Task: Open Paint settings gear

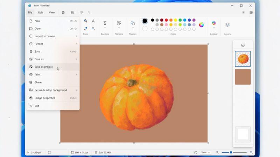Action: point(251,13)
